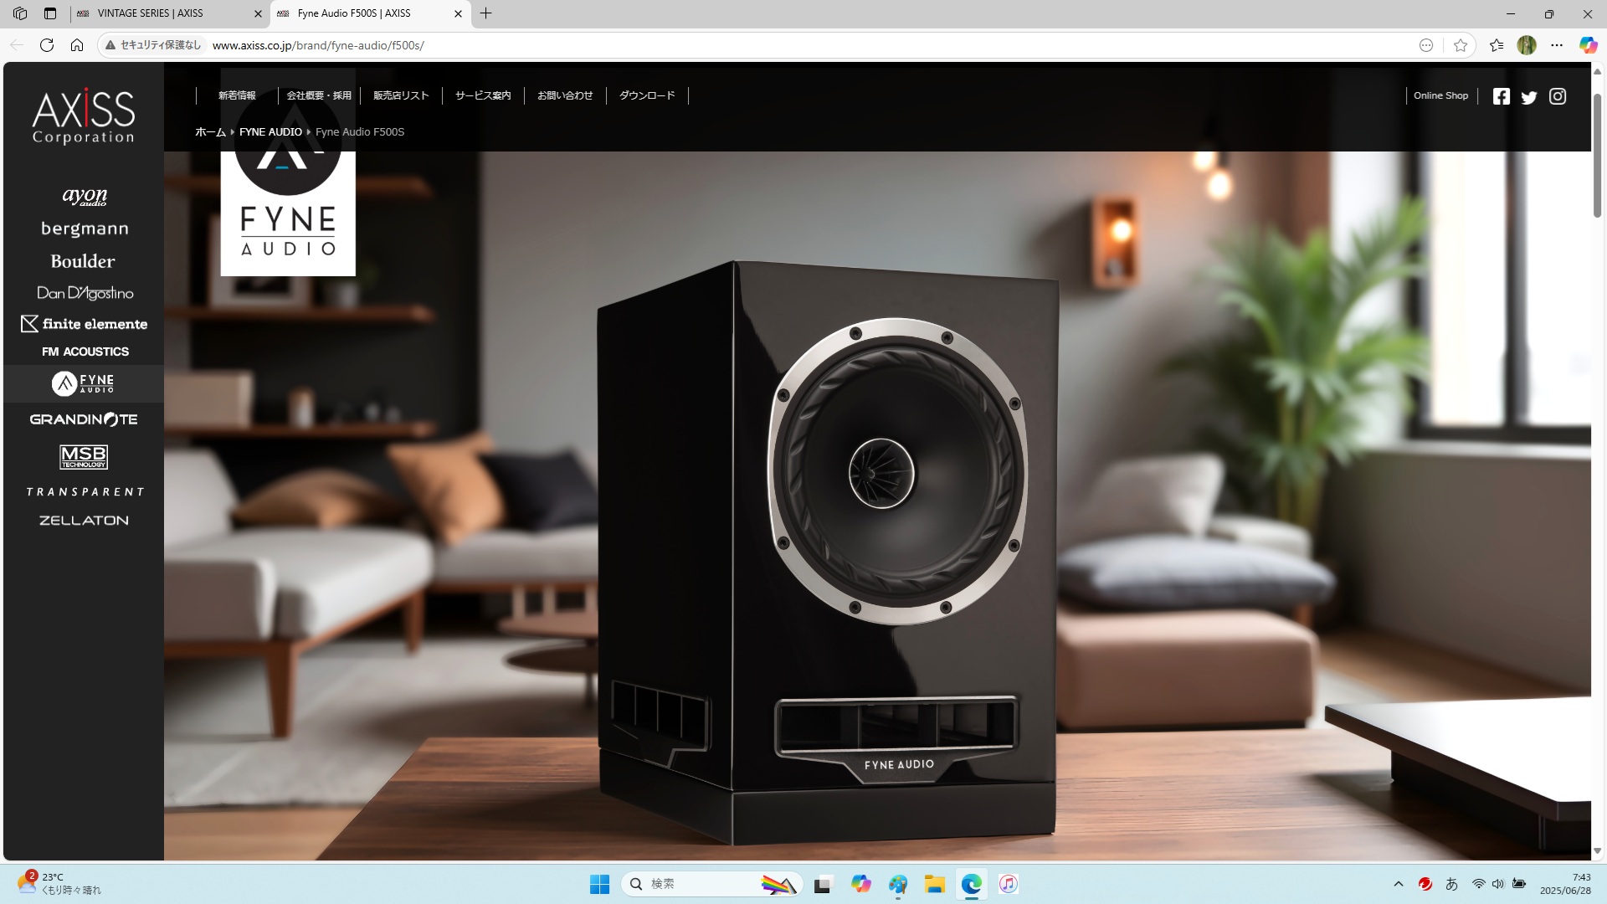Screen dimensions: 1607x904
Task: Open the ダウンロード menu item
Action: coord(647,95)
